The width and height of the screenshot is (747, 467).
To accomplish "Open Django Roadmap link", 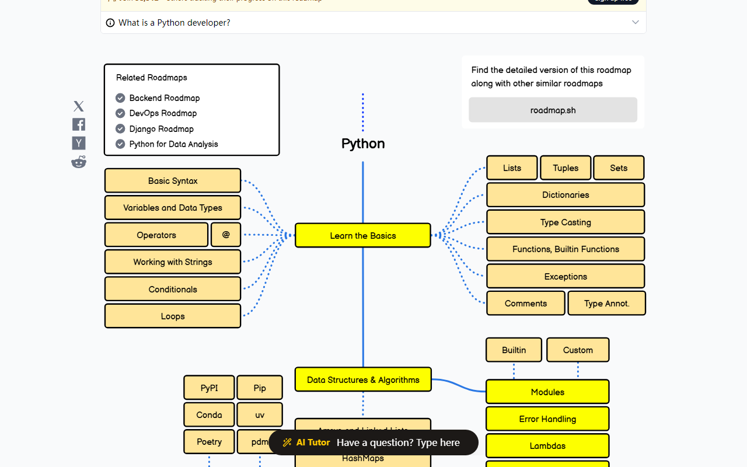I will pos(162,129).
